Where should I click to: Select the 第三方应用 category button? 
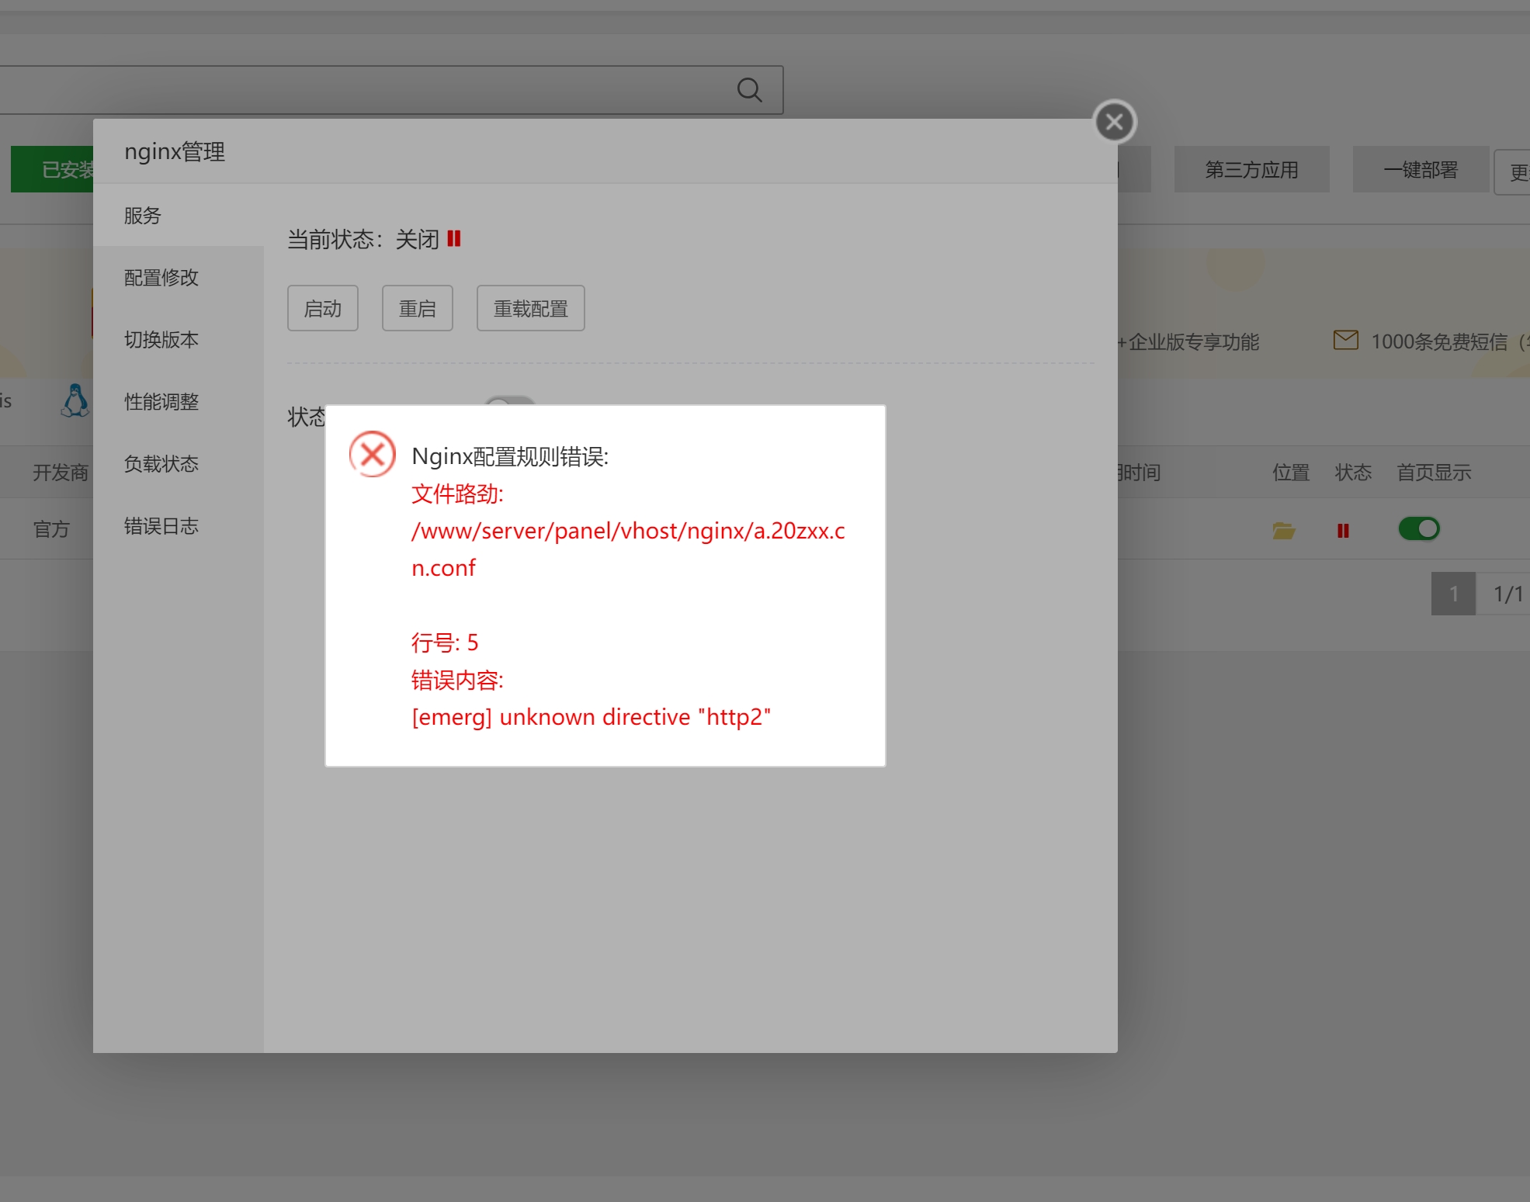[1251, 169]
